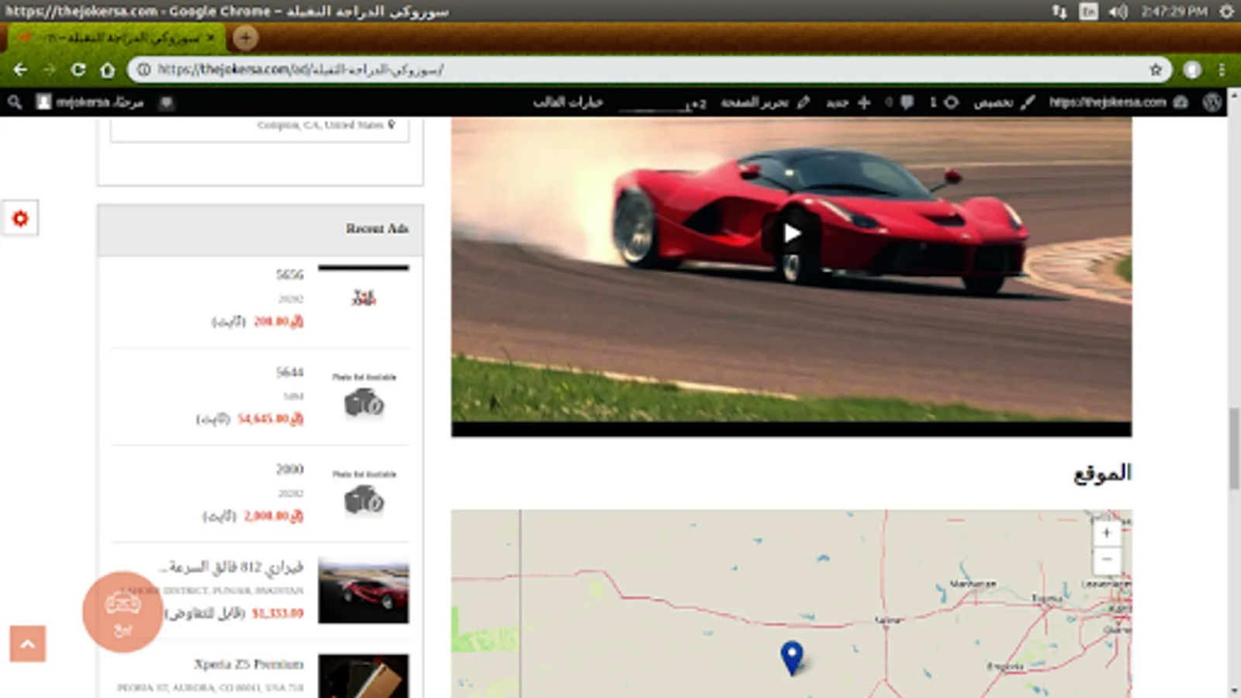Open the system network indicator
Screen dimensions: 1241x698
[1060, 12]
